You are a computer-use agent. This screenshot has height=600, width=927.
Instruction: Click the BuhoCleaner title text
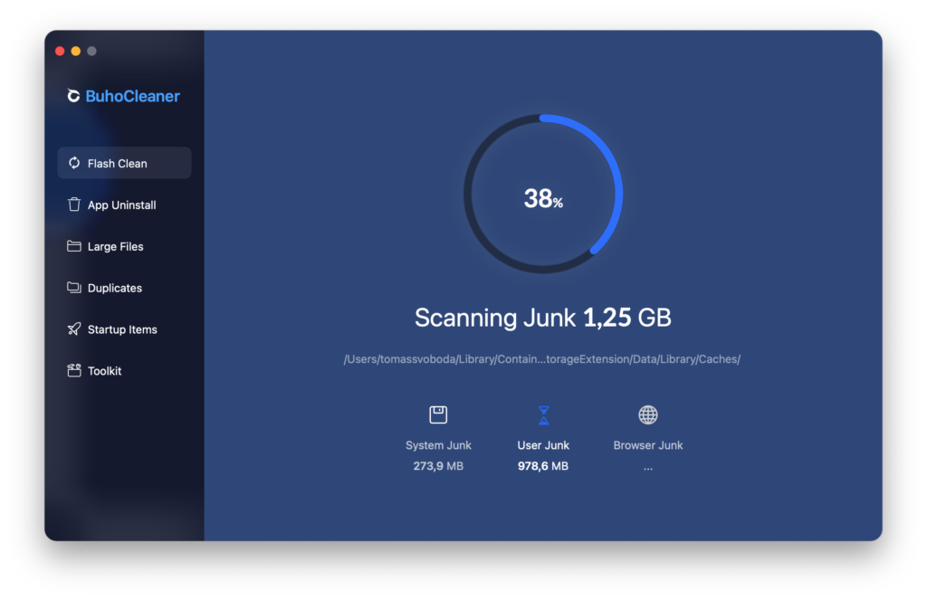click(x=132, y=96)
